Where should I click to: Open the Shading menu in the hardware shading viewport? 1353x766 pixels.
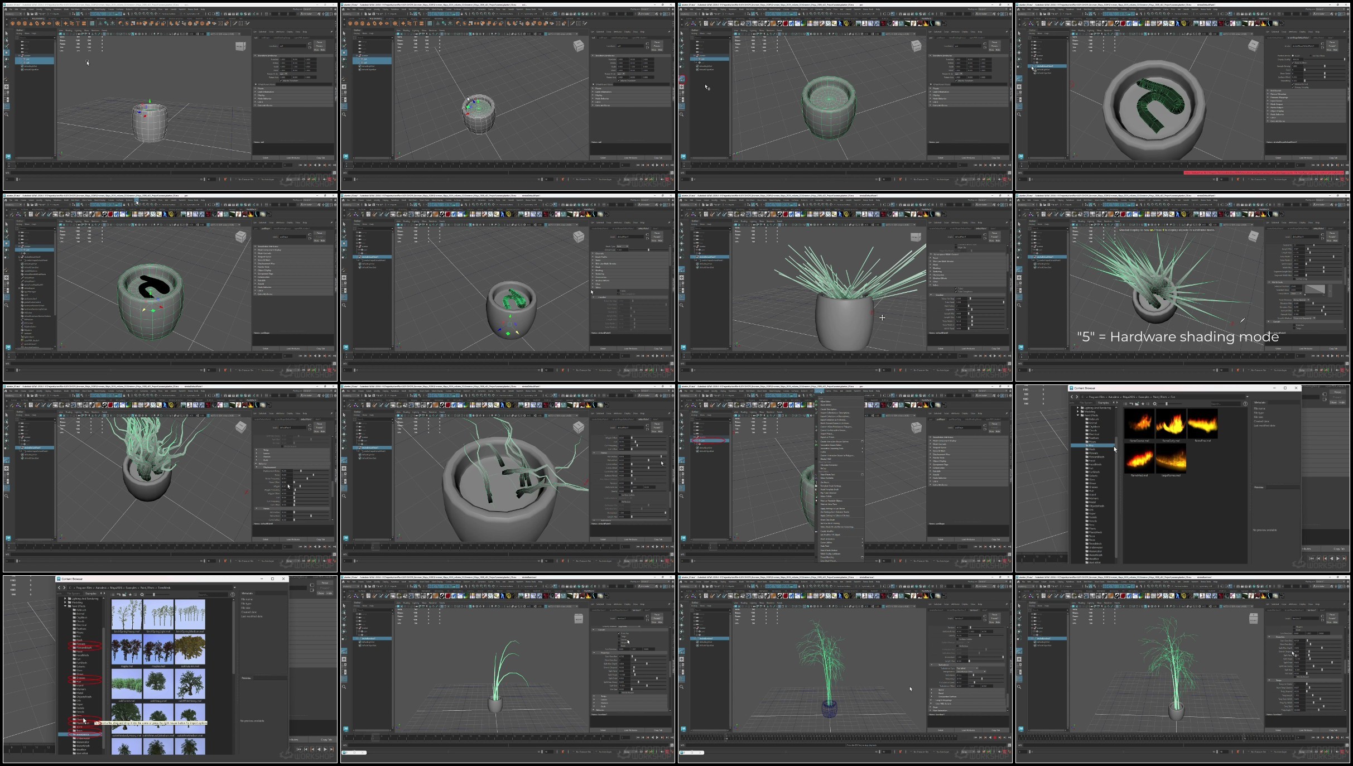[1082, 221]
